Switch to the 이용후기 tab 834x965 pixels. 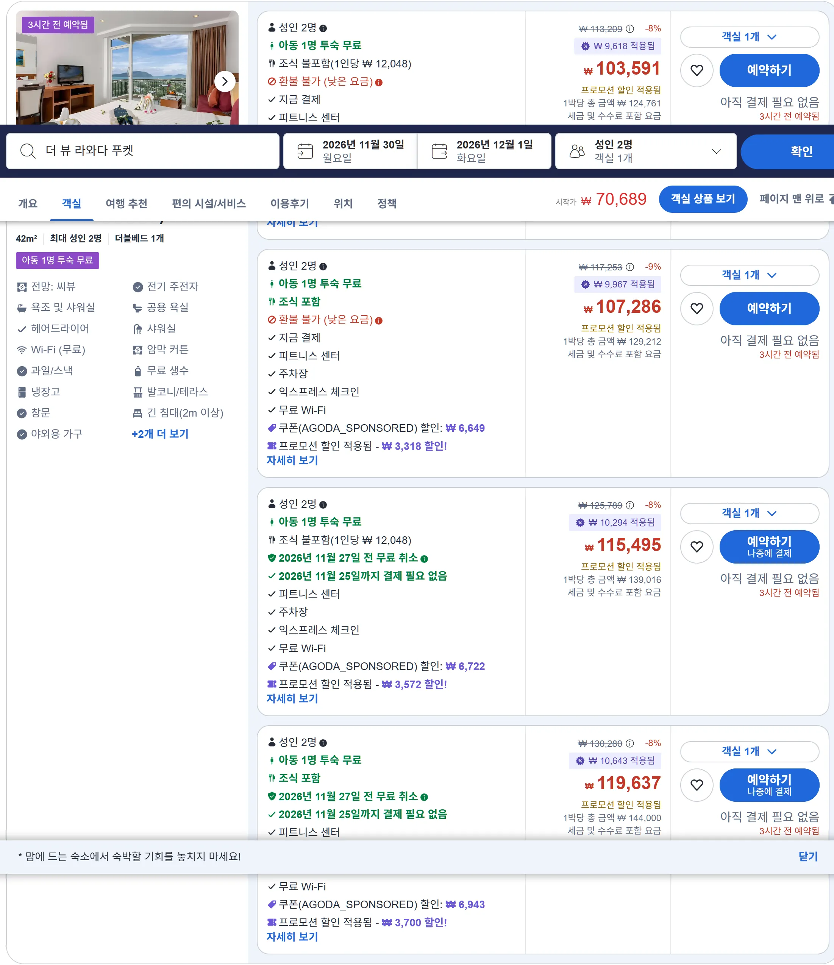point(290,203)
